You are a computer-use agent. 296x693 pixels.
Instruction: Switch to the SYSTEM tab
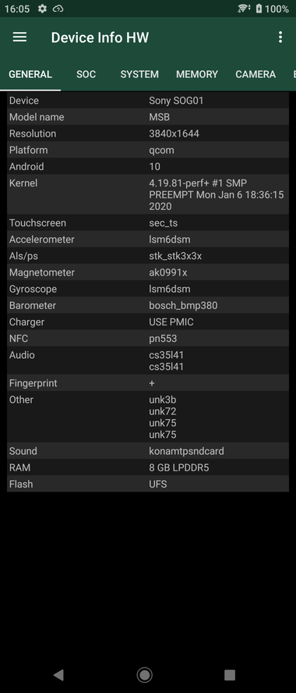click(x=139, y=74)
